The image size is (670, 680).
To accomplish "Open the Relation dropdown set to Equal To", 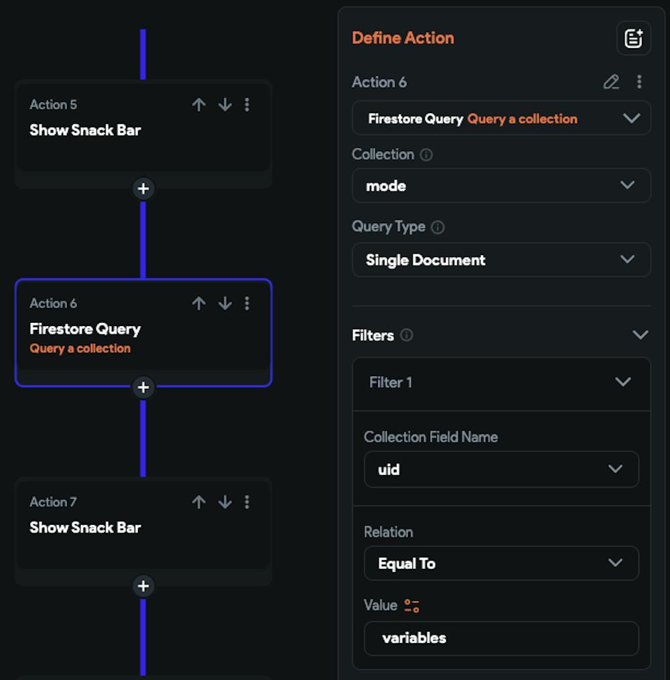I will tap(501, 564).
